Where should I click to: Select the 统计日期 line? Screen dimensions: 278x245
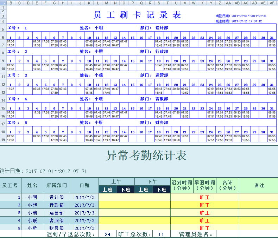tap(43, 171)
